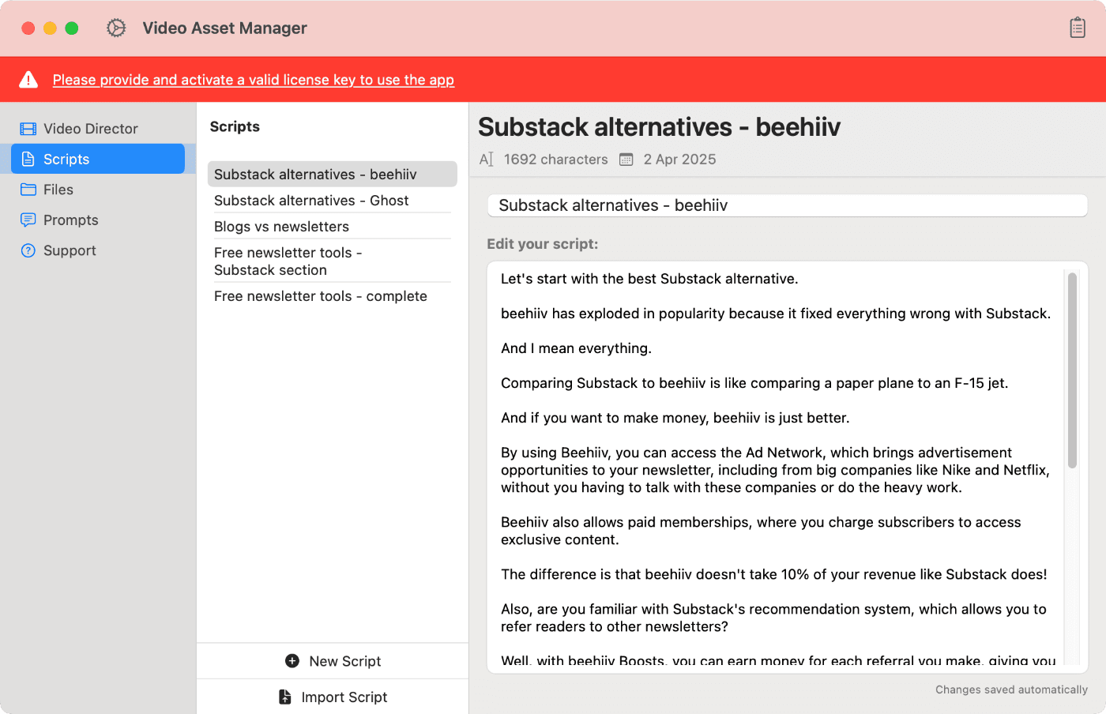Click into the script title input field
1106x714 pixels.
pyautogui.click(x=787, y=205)
